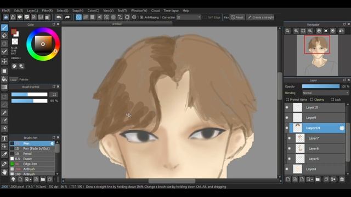Click the layer Opacity slider

click(x=320, y=86)
